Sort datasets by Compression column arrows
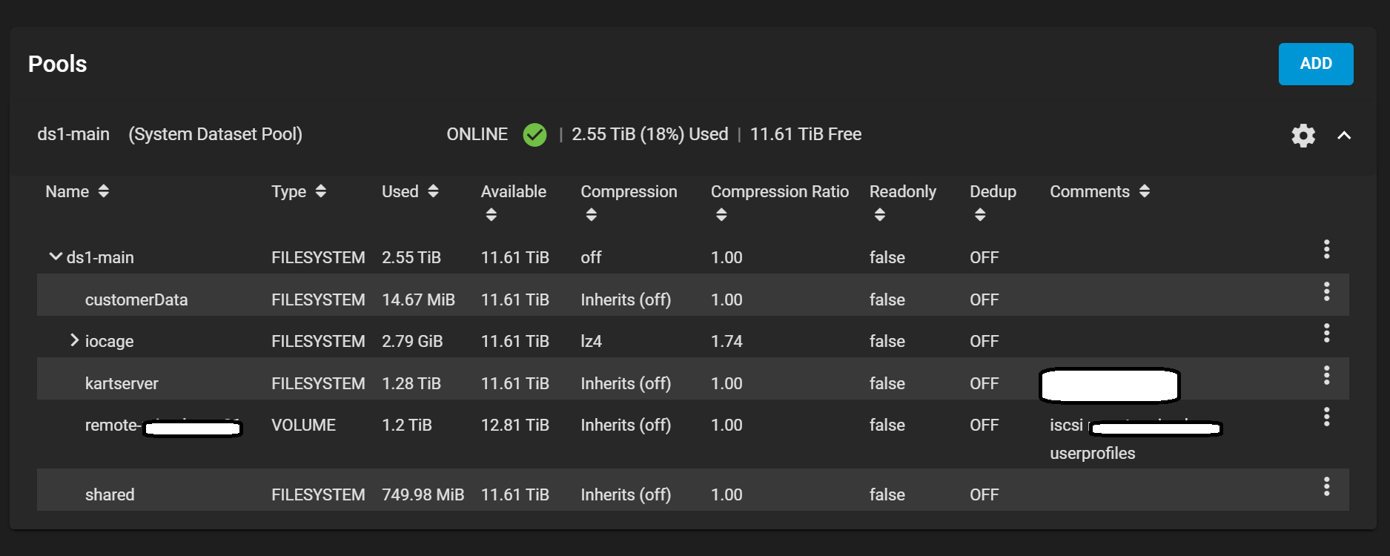Viewport: 1390px width, 556px height. (591, 215)
